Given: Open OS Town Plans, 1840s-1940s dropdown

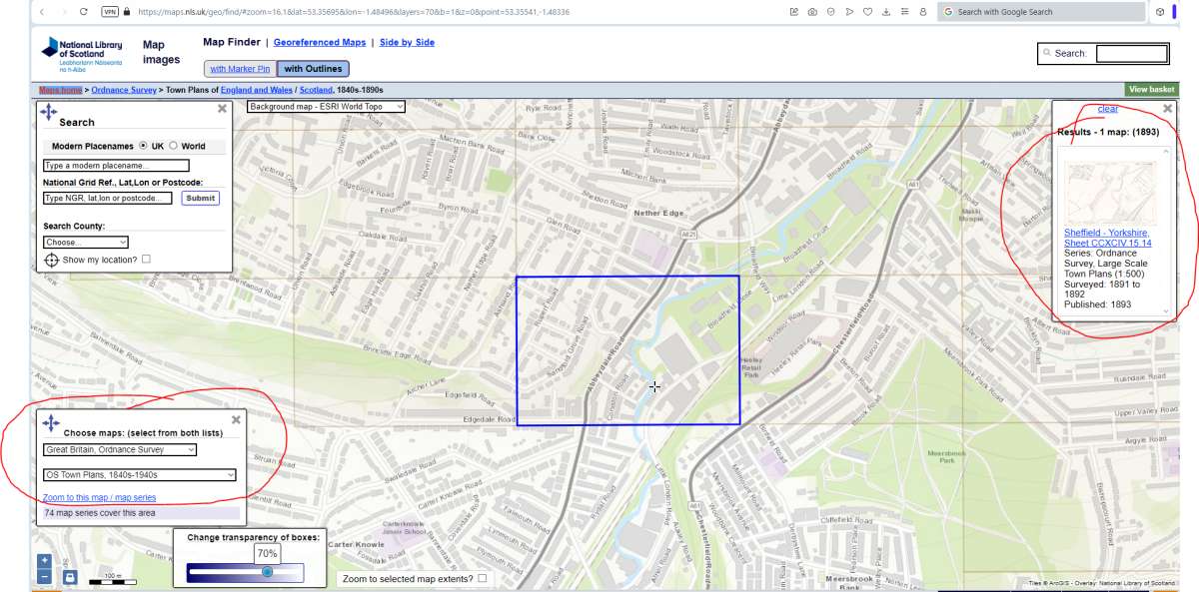Looking at the screenshot, I should click(x=139, y=475).
